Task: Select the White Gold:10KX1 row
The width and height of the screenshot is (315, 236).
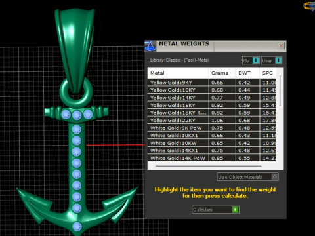Action: tap(212, 136)
